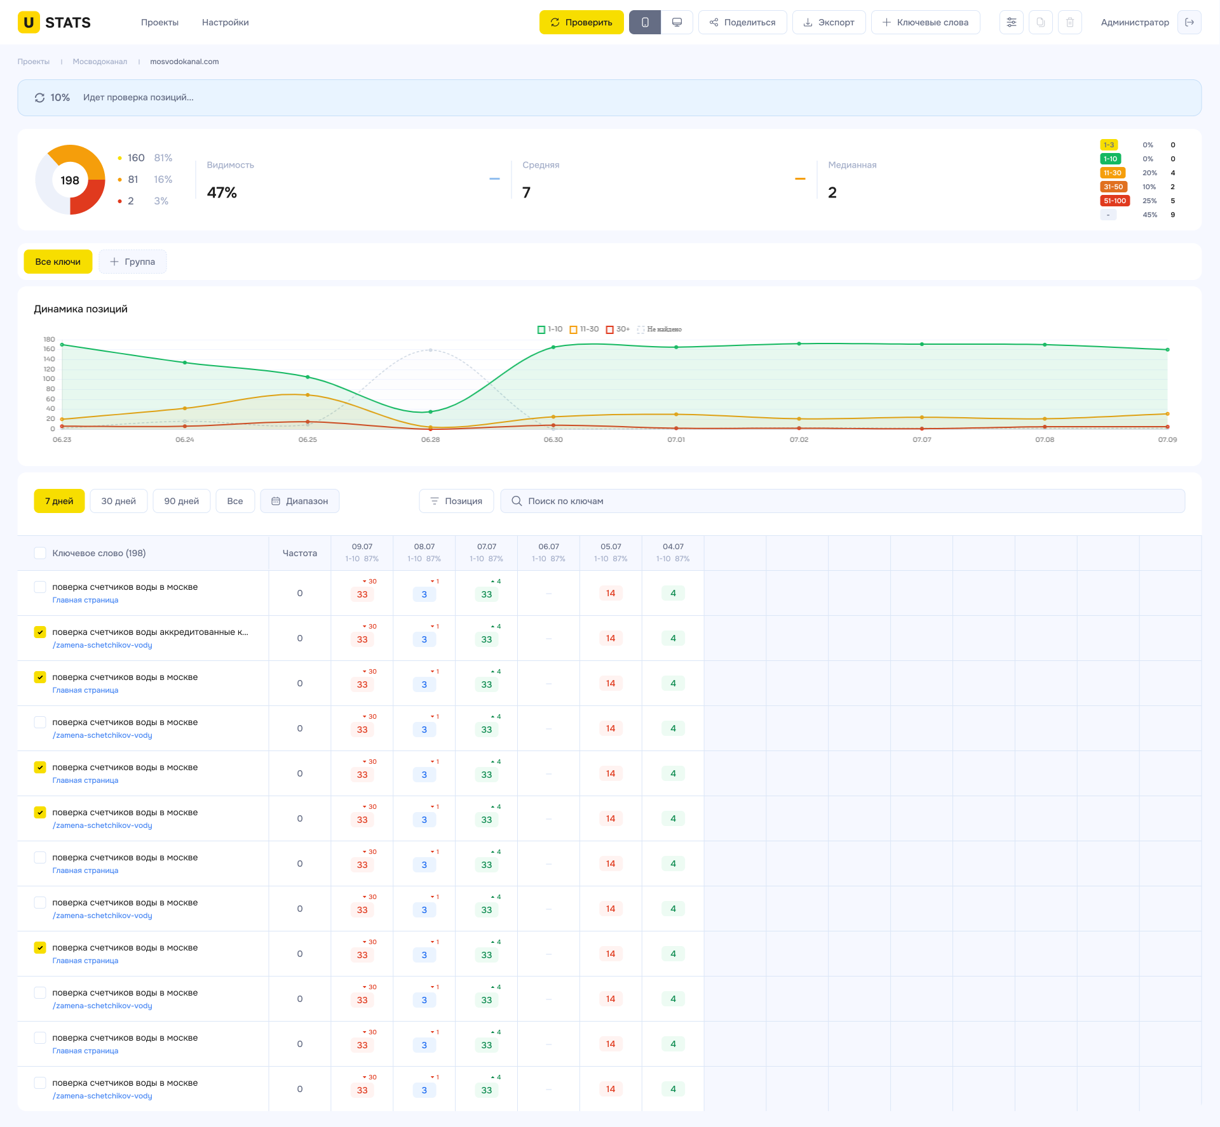Click the refresh spinner icon at 10%
The width and height of the screenshot is (1220, 1127).
(x=39, y=98)
